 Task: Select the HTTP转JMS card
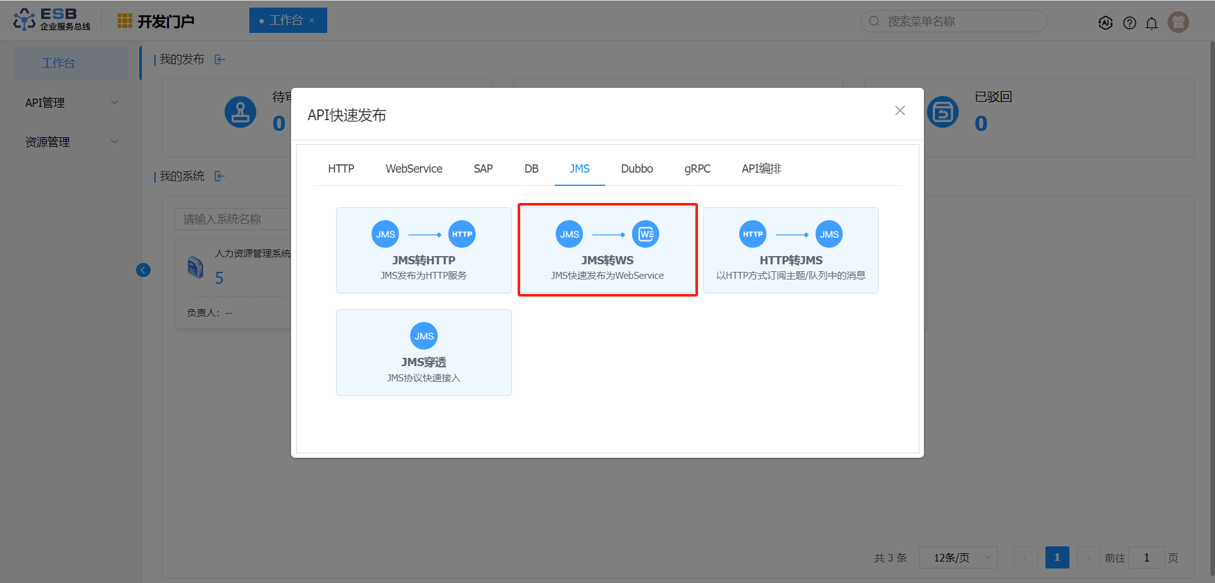pyautogui.click(x=790, y=250)
